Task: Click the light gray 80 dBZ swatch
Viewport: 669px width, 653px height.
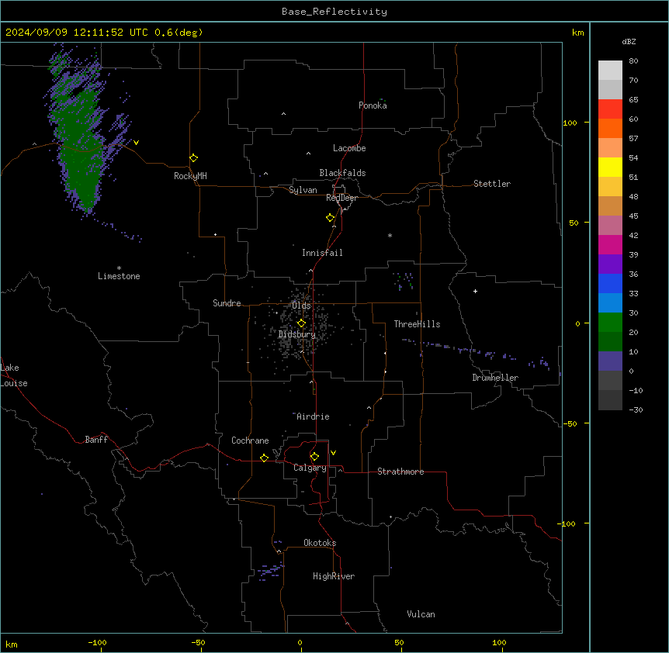Action: pos(610,71)
